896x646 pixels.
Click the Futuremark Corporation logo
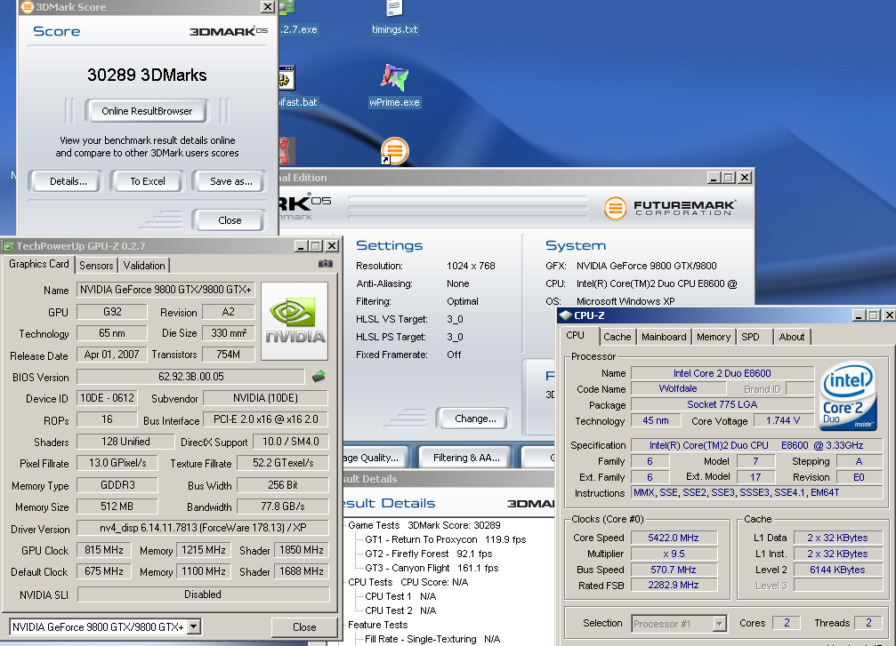click(x=670, y=208)
